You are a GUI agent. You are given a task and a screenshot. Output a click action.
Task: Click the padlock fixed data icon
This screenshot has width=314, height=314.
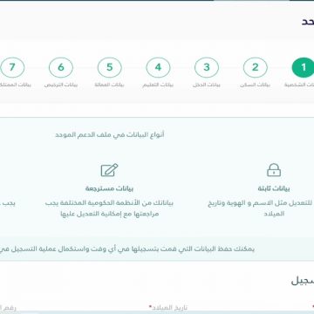pyautogui.click(x=274, y=170)
